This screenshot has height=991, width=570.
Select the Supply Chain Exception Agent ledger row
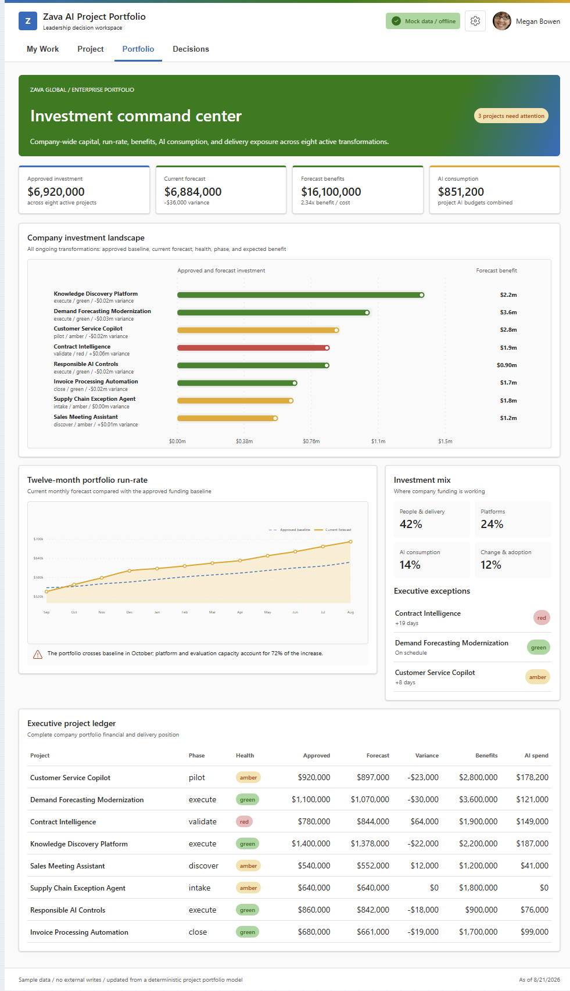coord(289,888)
